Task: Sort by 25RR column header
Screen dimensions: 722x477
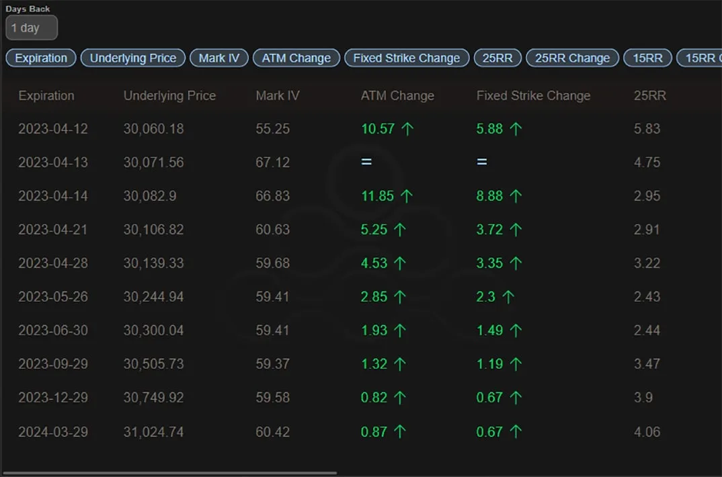Action: (x=649, y=95)
